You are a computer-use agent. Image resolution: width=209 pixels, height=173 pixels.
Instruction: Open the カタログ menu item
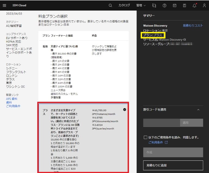(x=124, y=5)
